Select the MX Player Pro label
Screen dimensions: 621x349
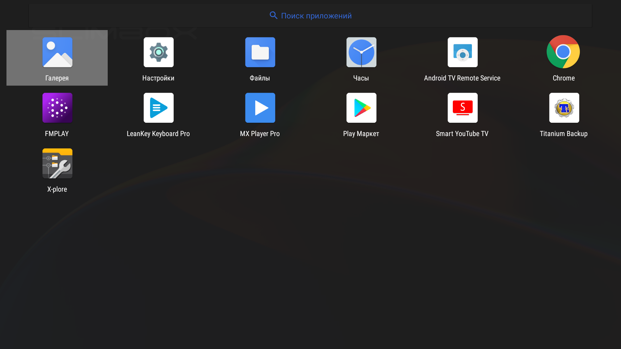(x=260, y=134)
